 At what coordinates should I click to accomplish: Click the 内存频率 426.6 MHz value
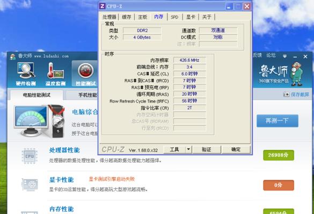(x=189, y=60)
